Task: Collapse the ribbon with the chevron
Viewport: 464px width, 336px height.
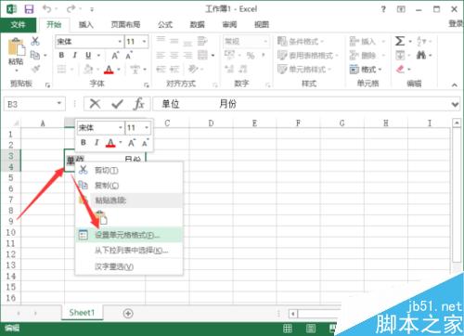Action: pos(455,84)
